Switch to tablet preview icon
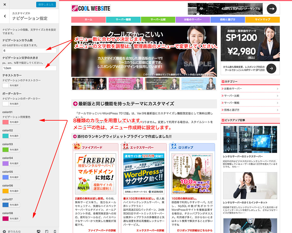Screen dimensions: 292x233 [47, 232]
